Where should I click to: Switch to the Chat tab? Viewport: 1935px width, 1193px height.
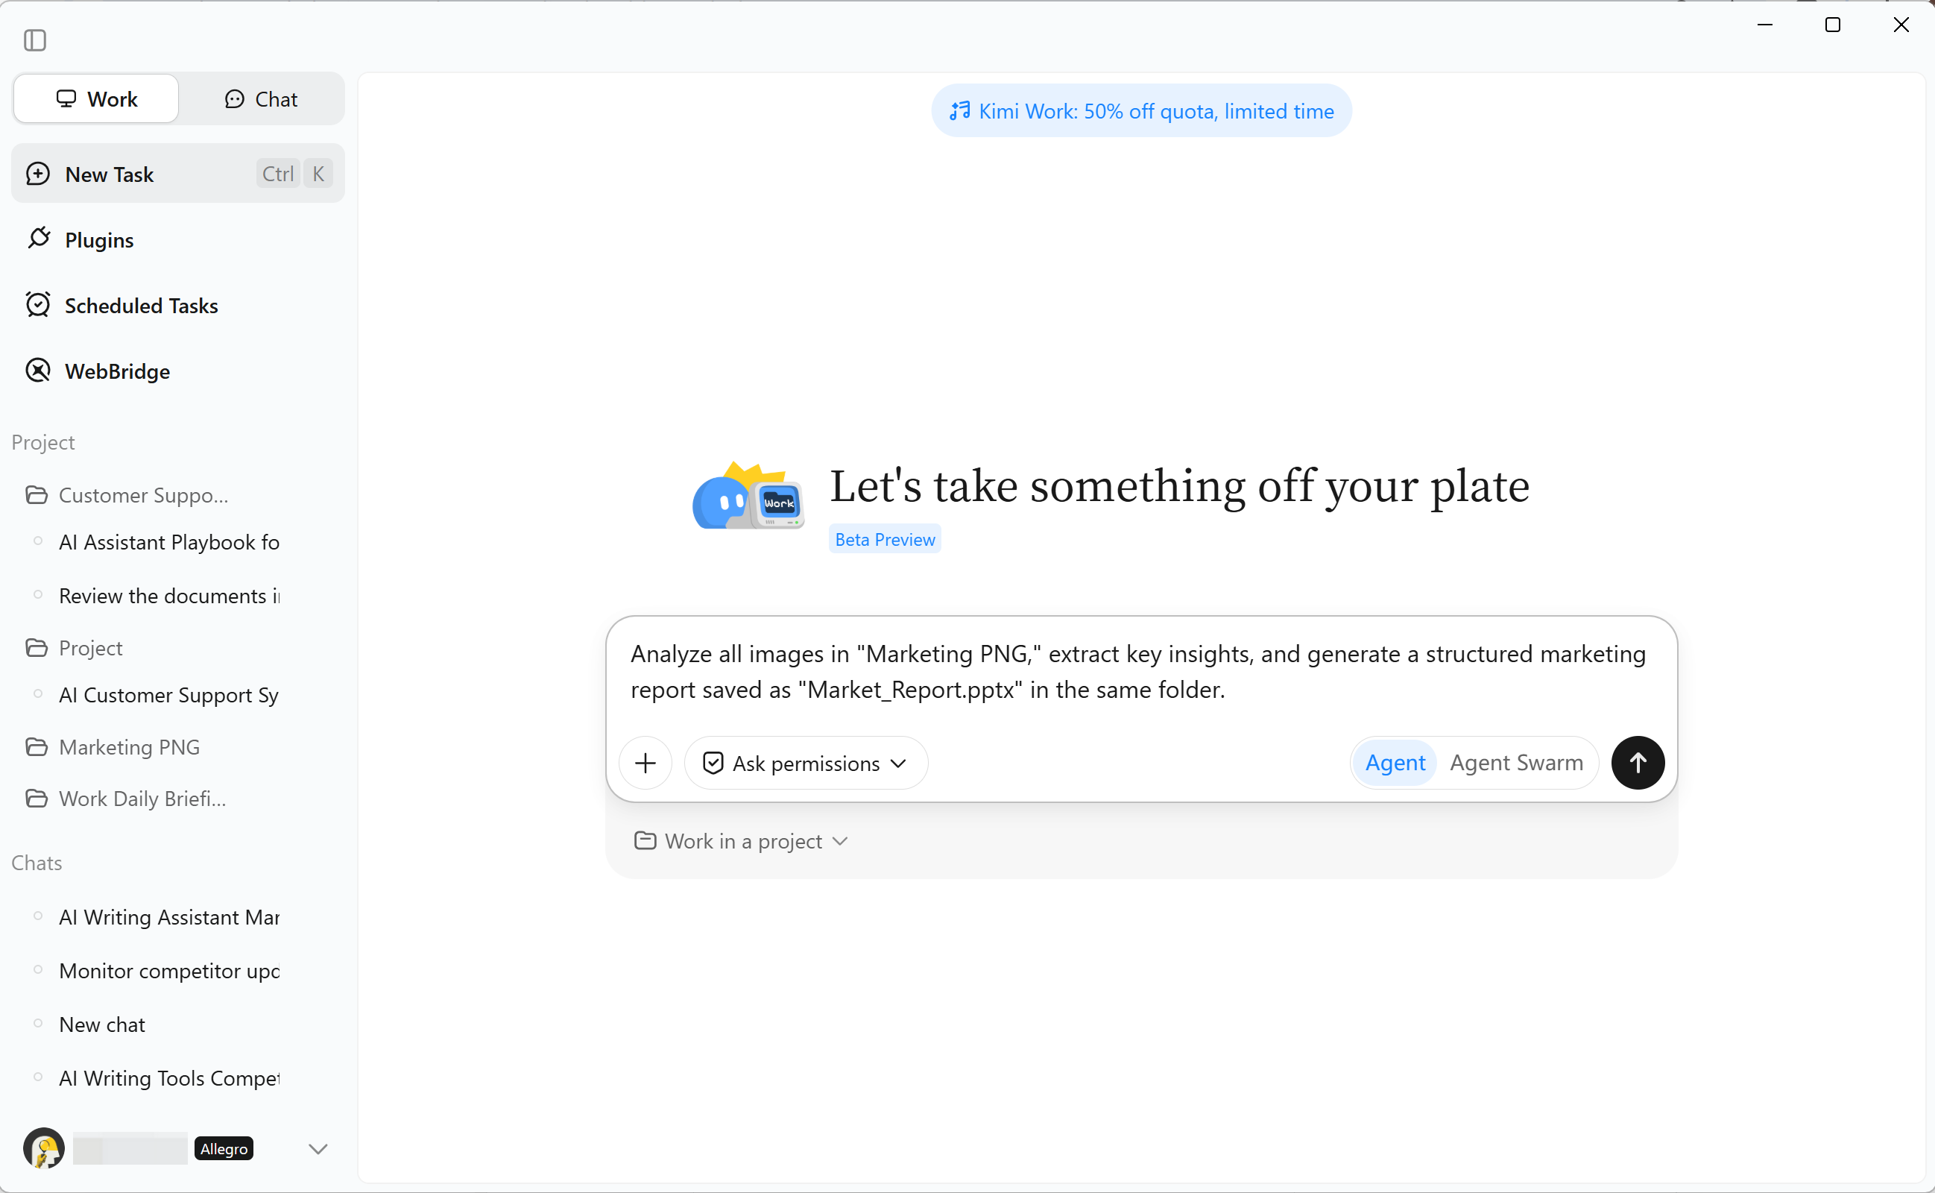[261, 98]
